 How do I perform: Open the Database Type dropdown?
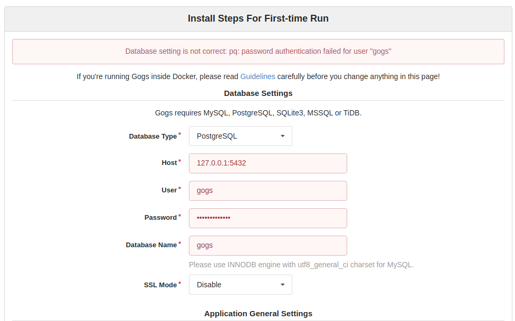pos(241,136)
